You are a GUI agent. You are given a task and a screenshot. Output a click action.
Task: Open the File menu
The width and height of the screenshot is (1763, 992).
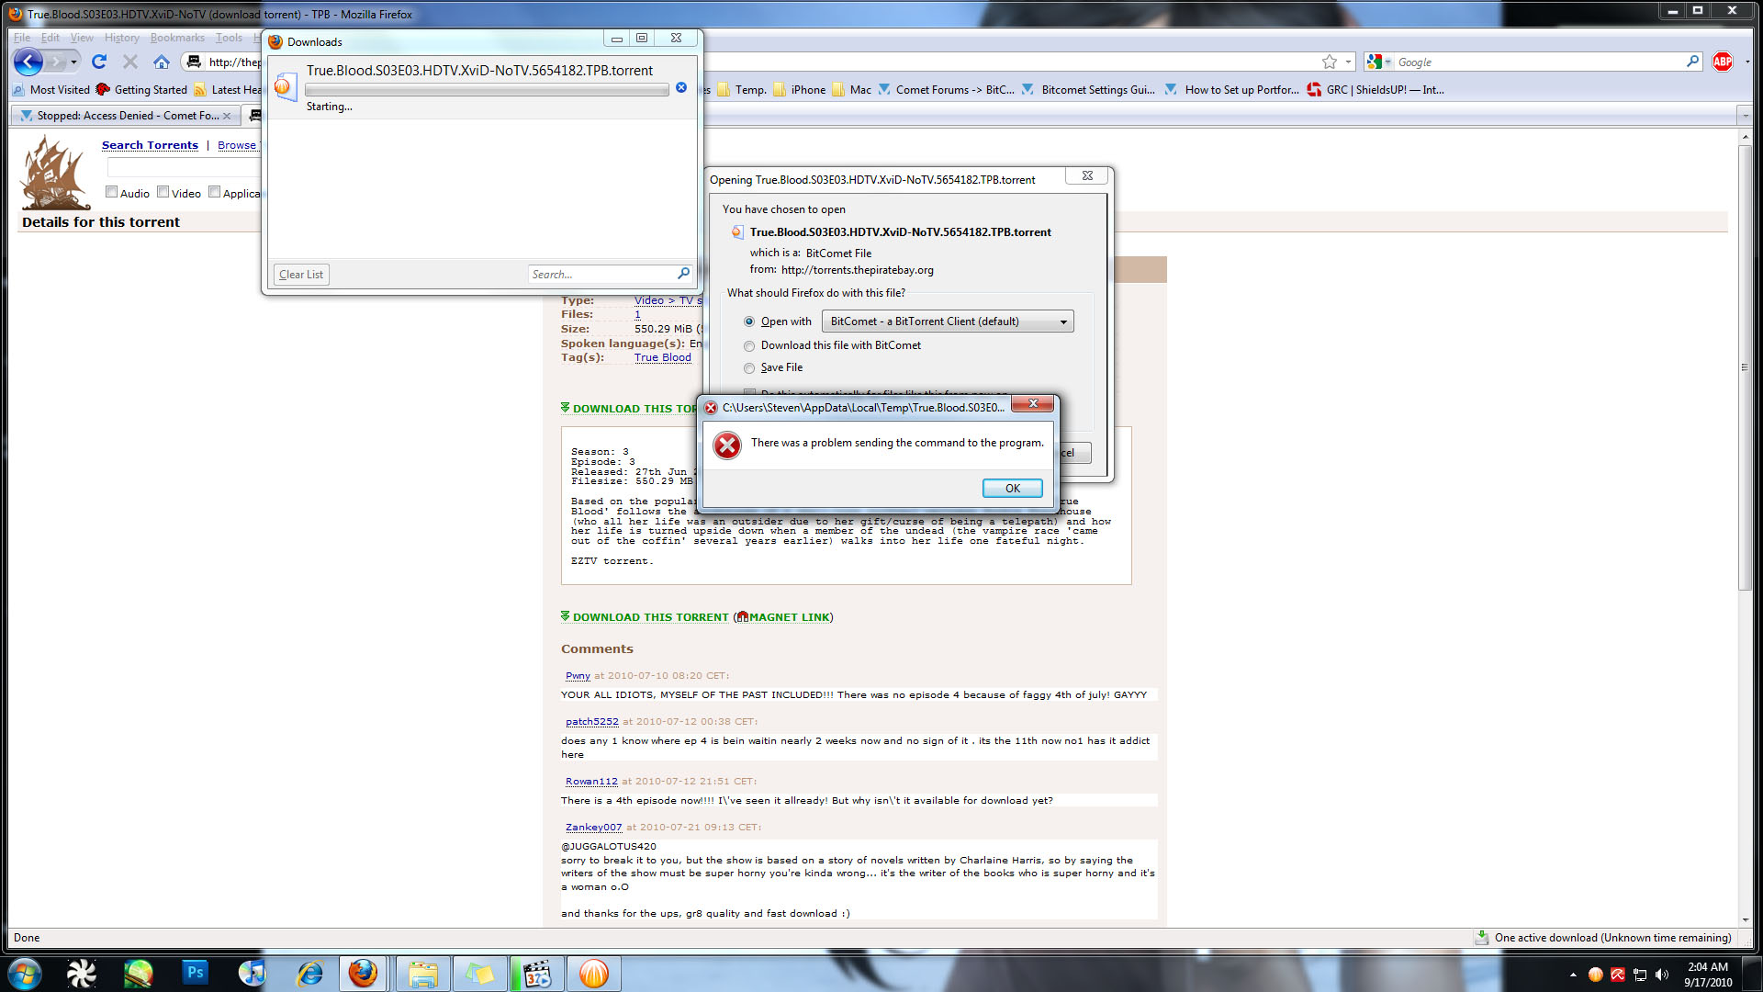(x=22, y=38)
